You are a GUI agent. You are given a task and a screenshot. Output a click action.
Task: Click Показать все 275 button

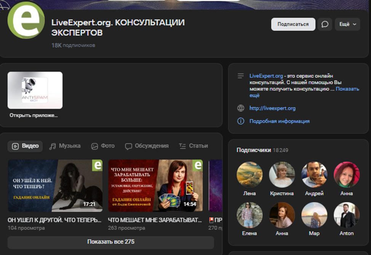tap(110, 242)
